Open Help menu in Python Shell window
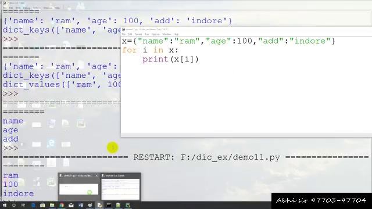The width and height of the screenshot is (372, 209). tap(57, 8)
